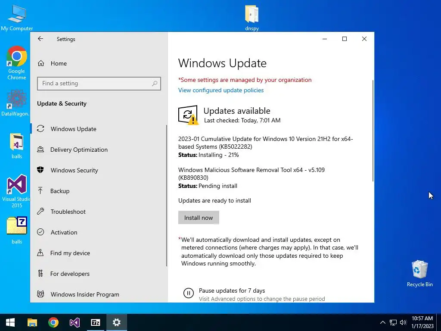Click the Backup upload arrow icon
The height and width of the screenshot is (331, 441).
point(40,190)
